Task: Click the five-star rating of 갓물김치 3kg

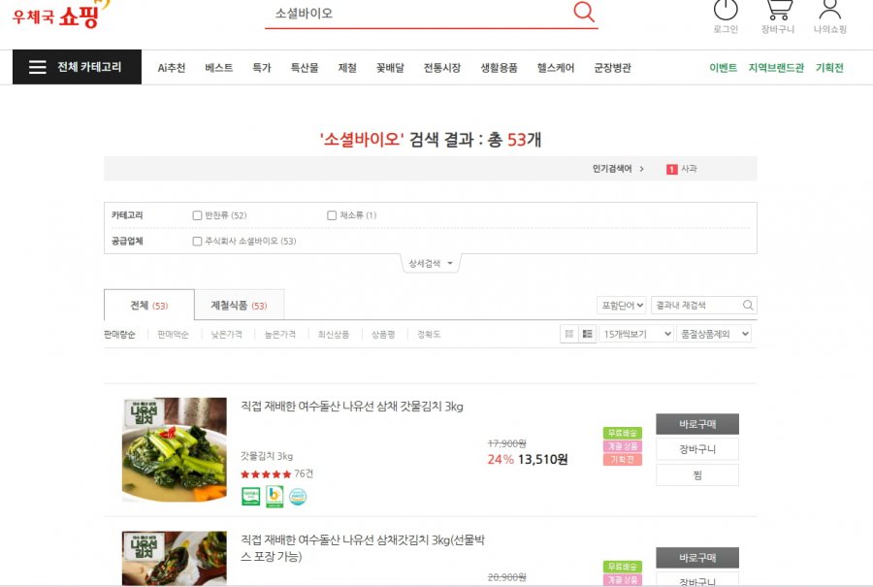Action: (x=266, y=474)
